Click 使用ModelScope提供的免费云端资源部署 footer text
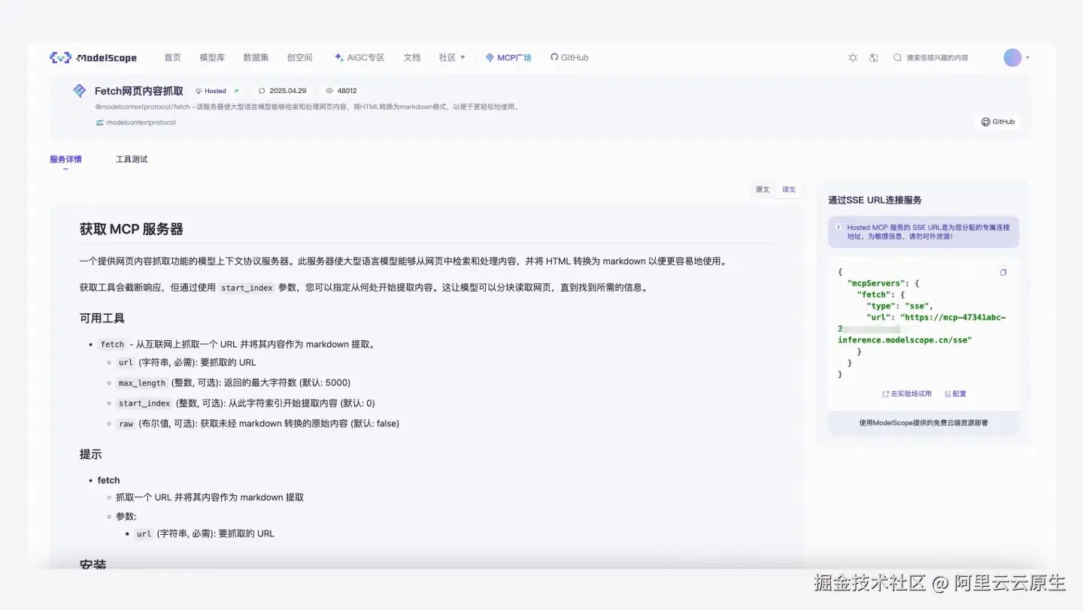This screenshot has width=1083, height=610. (924, 423)
